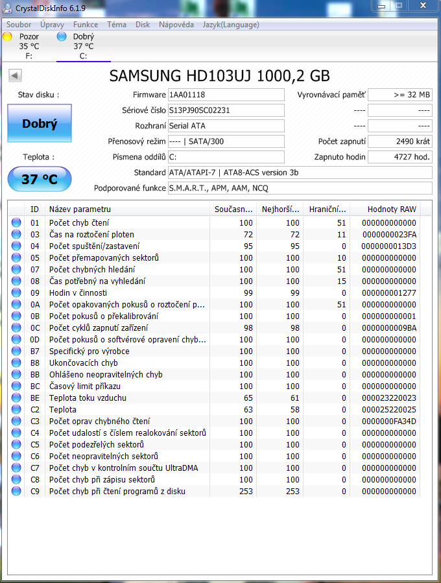Click status icon for Ohlášeno neopravitelných chyb
This screenshot has width=441, height=583.
[x=16, y=374]
